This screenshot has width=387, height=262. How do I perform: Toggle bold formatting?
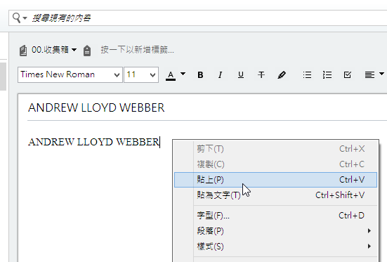[200, 75]
